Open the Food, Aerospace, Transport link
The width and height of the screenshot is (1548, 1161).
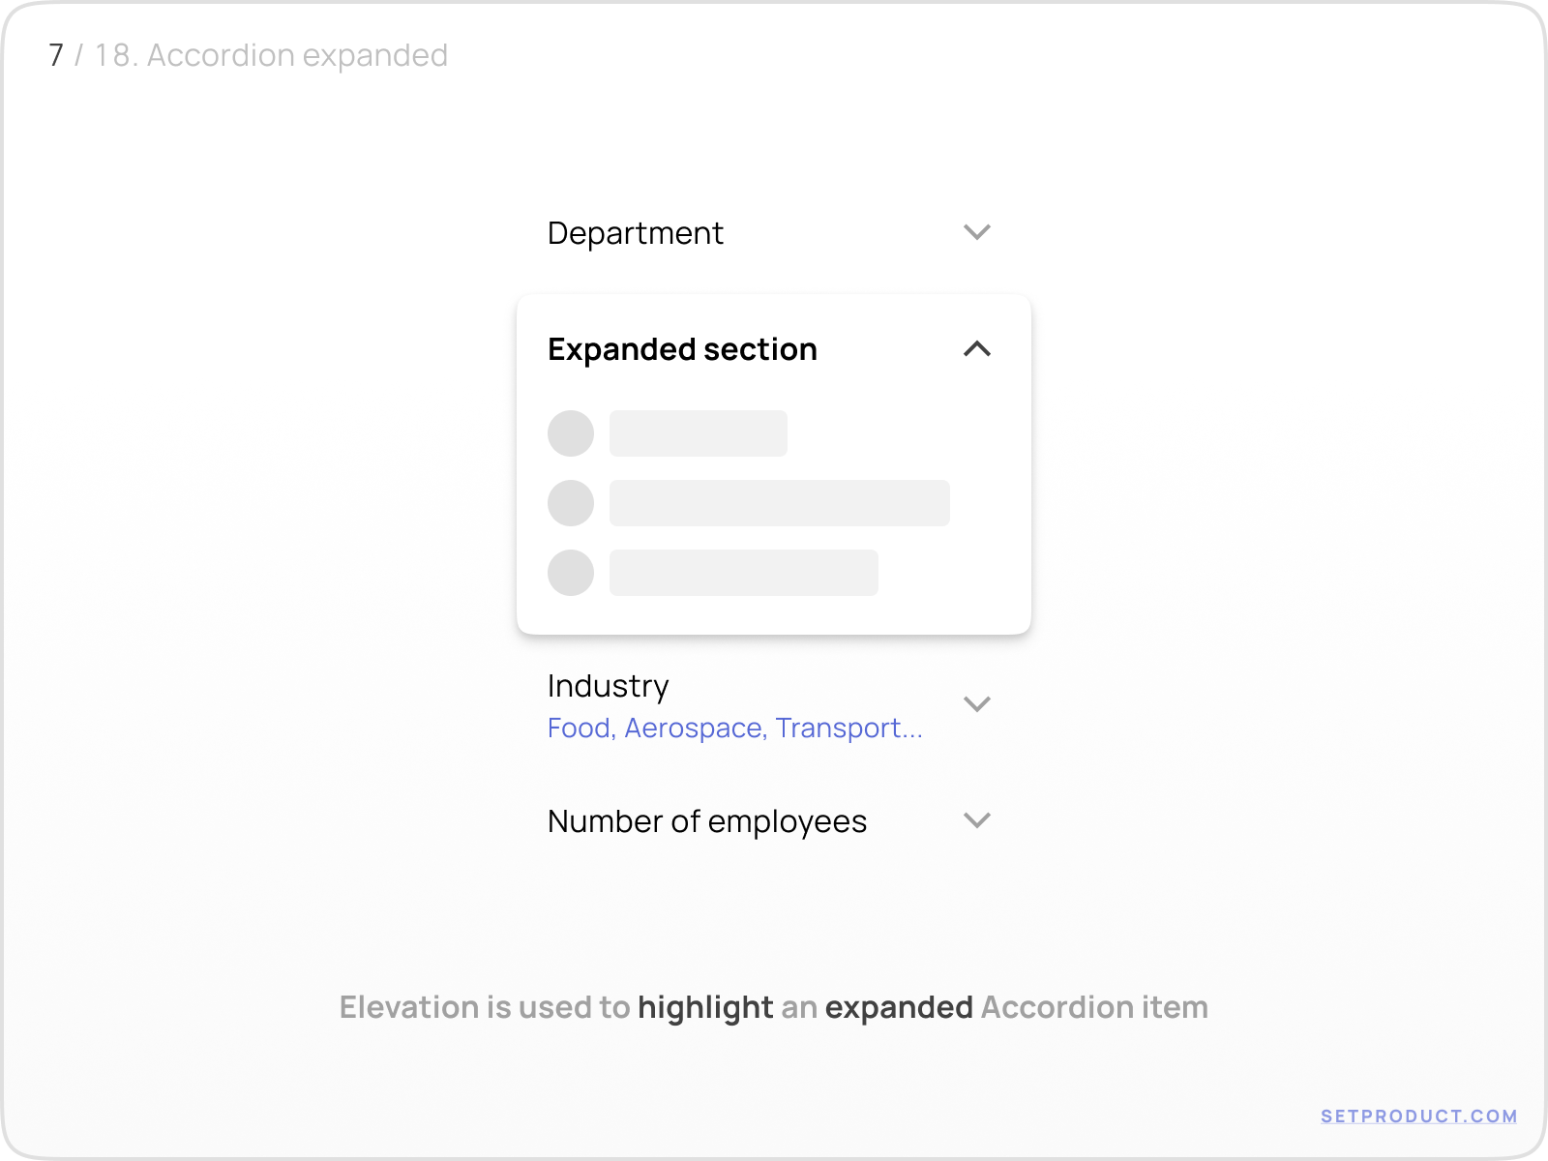pyautogui.click(x=733, y=728)
